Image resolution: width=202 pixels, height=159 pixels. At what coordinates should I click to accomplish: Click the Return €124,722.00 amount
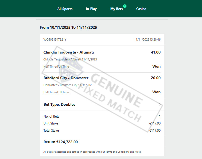point(61,142)
